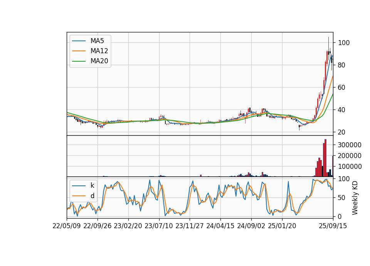Viewport: 370px width, 266px height.
Task: Click the volume axis value 200000
Action: (x=350, y=156)
